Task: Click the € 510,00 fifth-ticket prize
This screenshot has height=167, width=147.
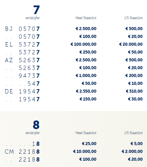Action: click(x=134, y=91)
